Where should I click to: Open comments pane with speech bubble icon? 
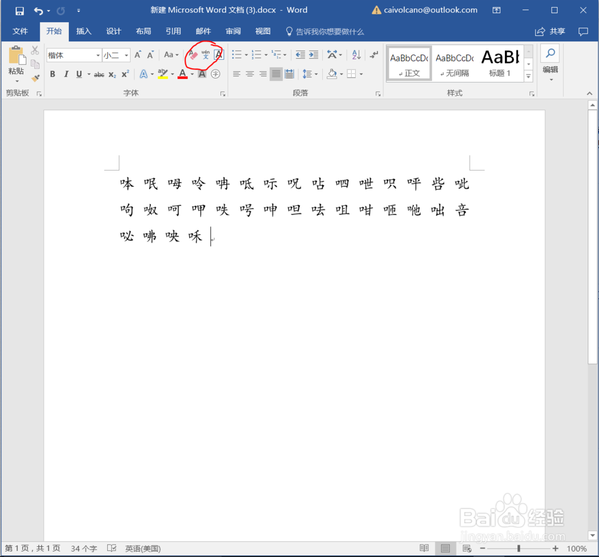583,32
